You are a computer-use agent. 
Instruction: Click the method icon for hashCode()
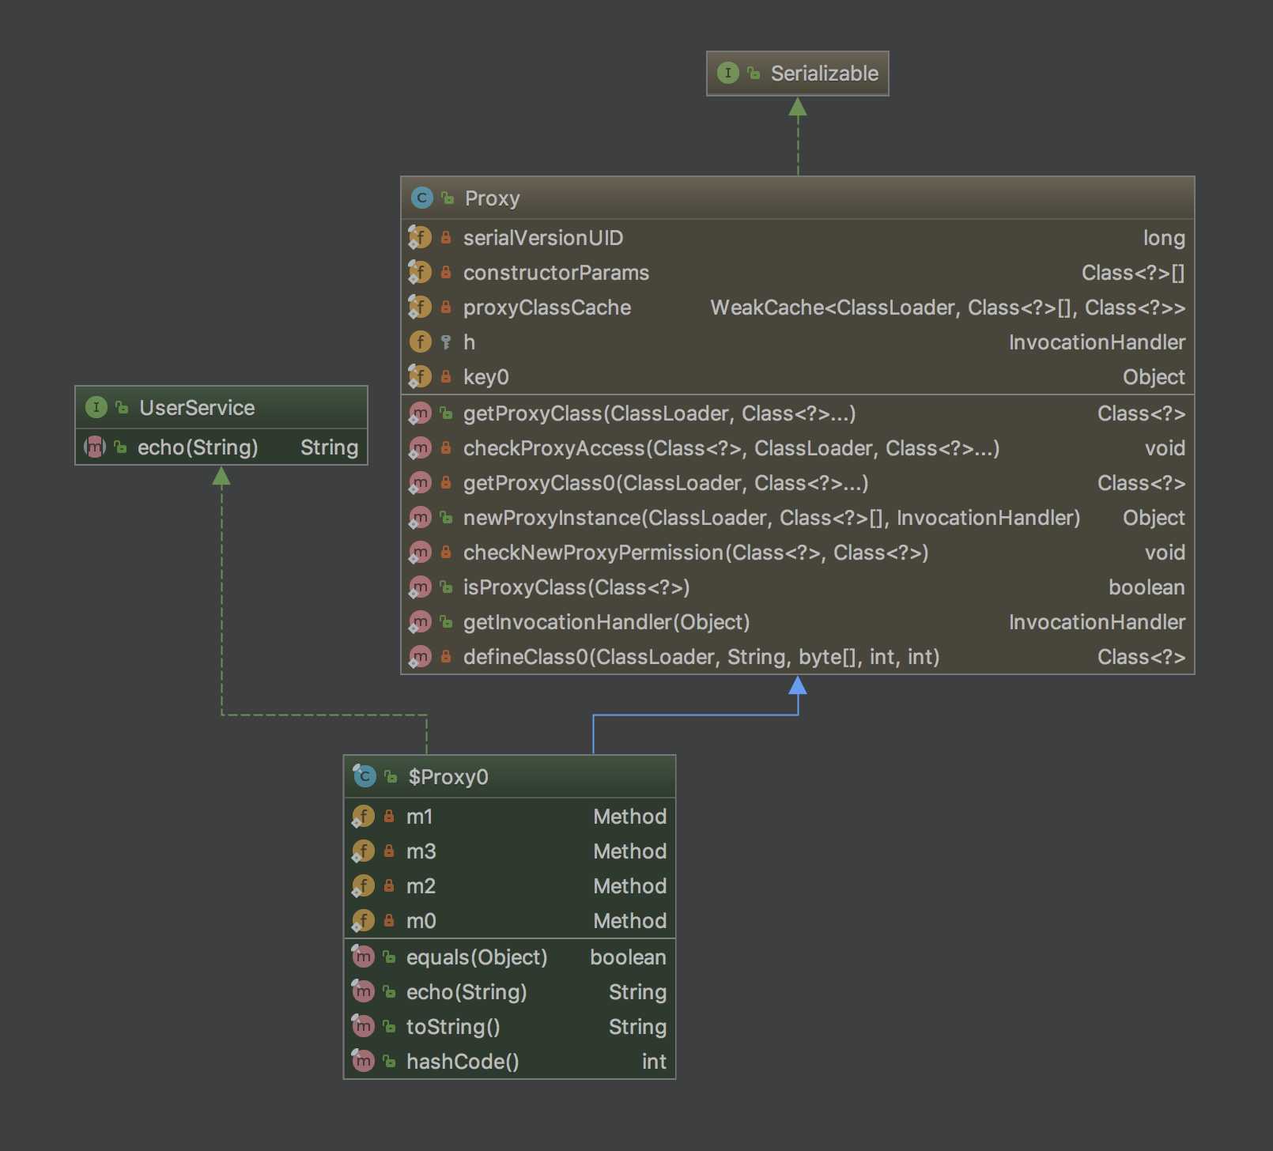pyautogui.click(x=363, y=1061)
